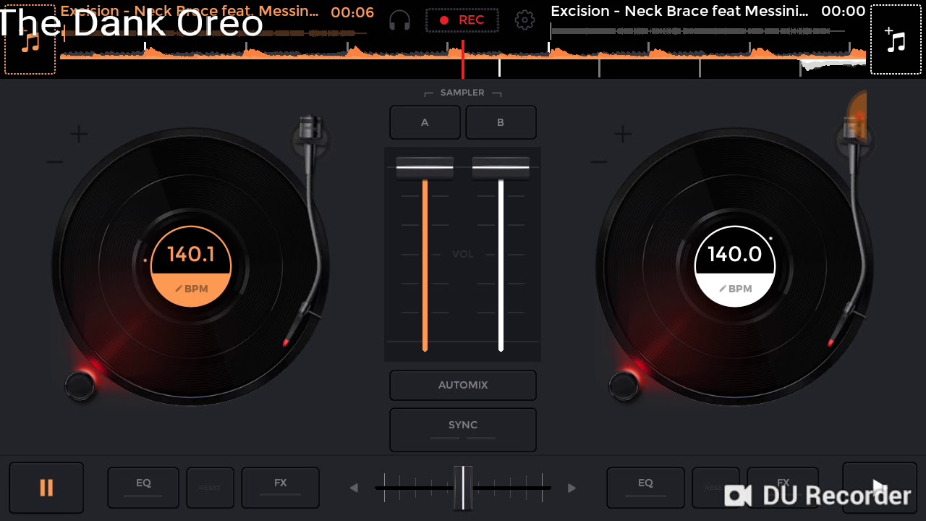Open sampler A pad
The height and width of the screenshot is (521, 926).
[x=425, y=122]
